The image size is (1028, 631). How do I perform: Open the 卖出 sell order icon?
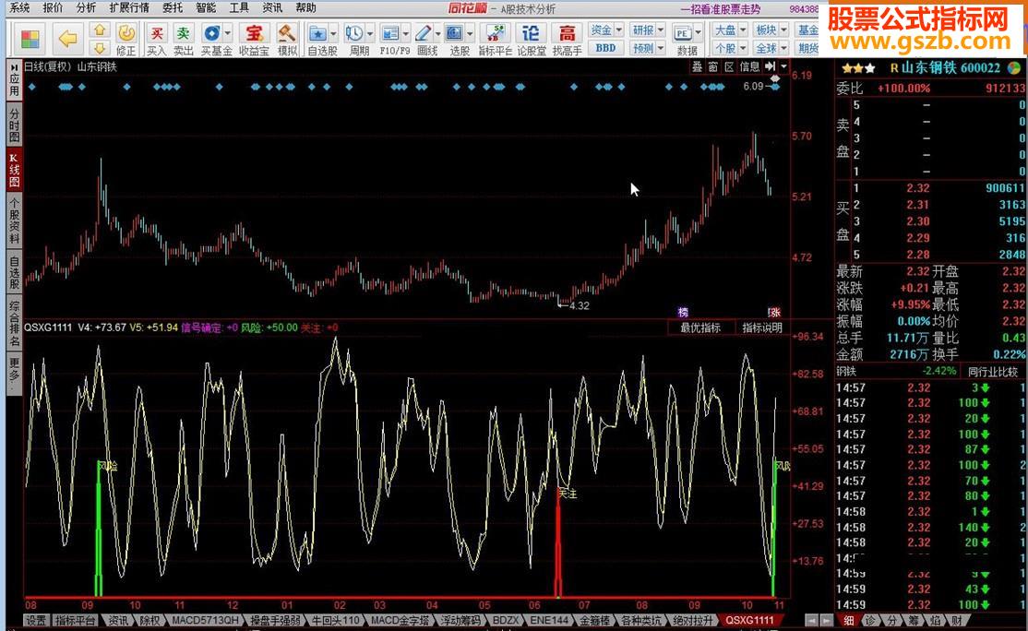[x=183, y=40]
